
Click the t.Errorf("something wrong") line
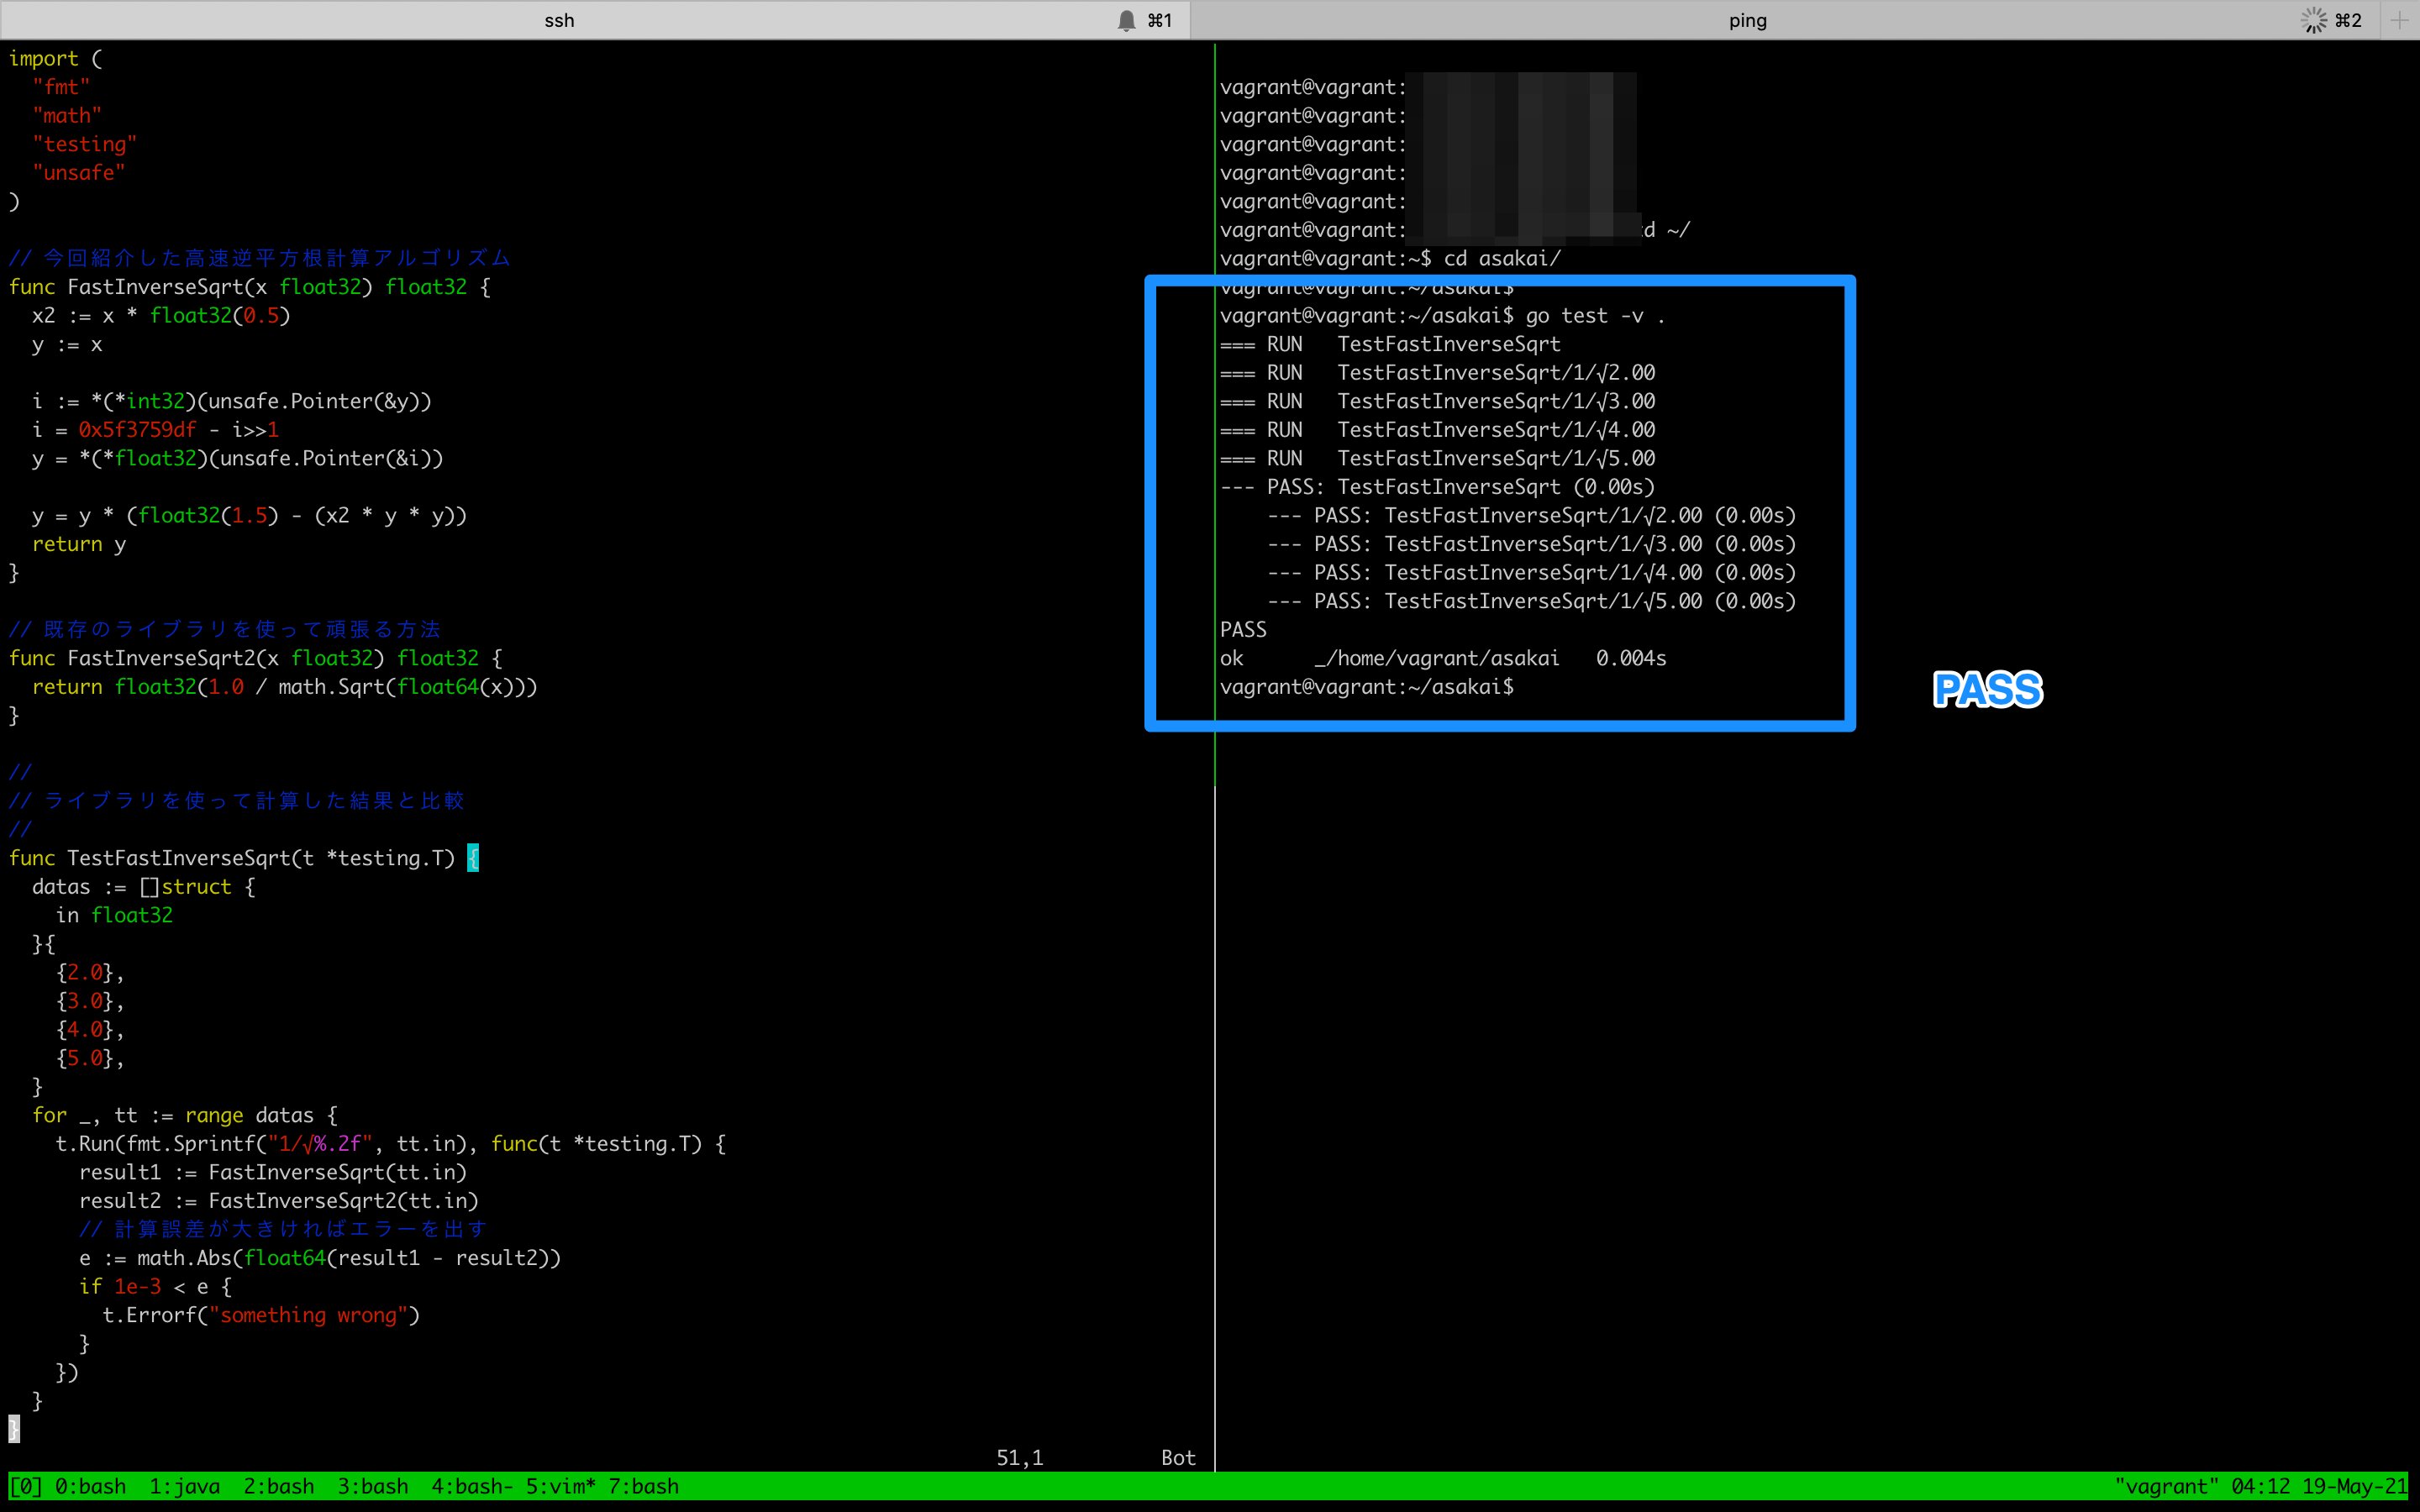pyautogui.click(x=261, y=1315)
